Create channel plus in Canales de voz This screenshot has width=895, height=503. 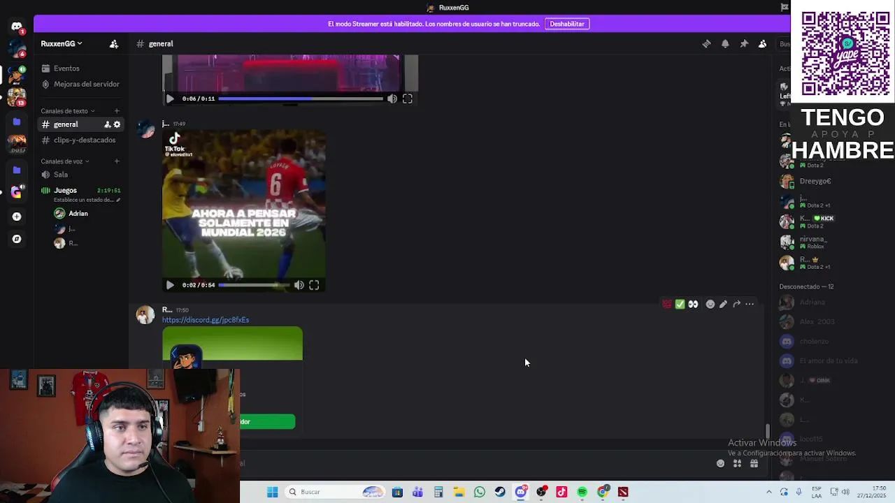(x=117, y=161)
